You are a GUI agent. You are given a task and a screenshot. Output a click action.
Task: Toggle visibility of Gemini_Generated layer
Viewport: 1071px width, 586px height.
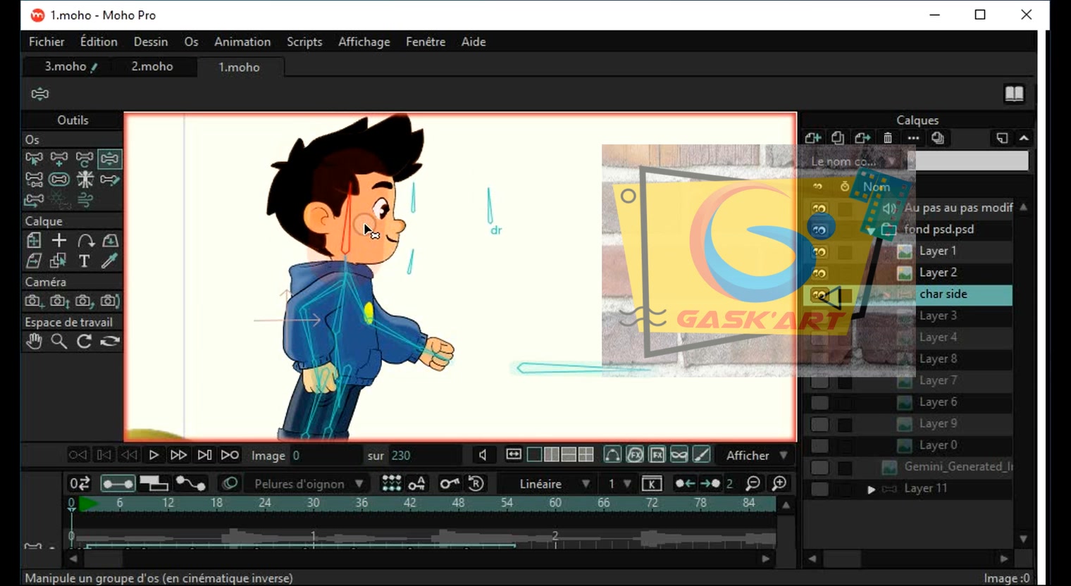click(819, 468)
